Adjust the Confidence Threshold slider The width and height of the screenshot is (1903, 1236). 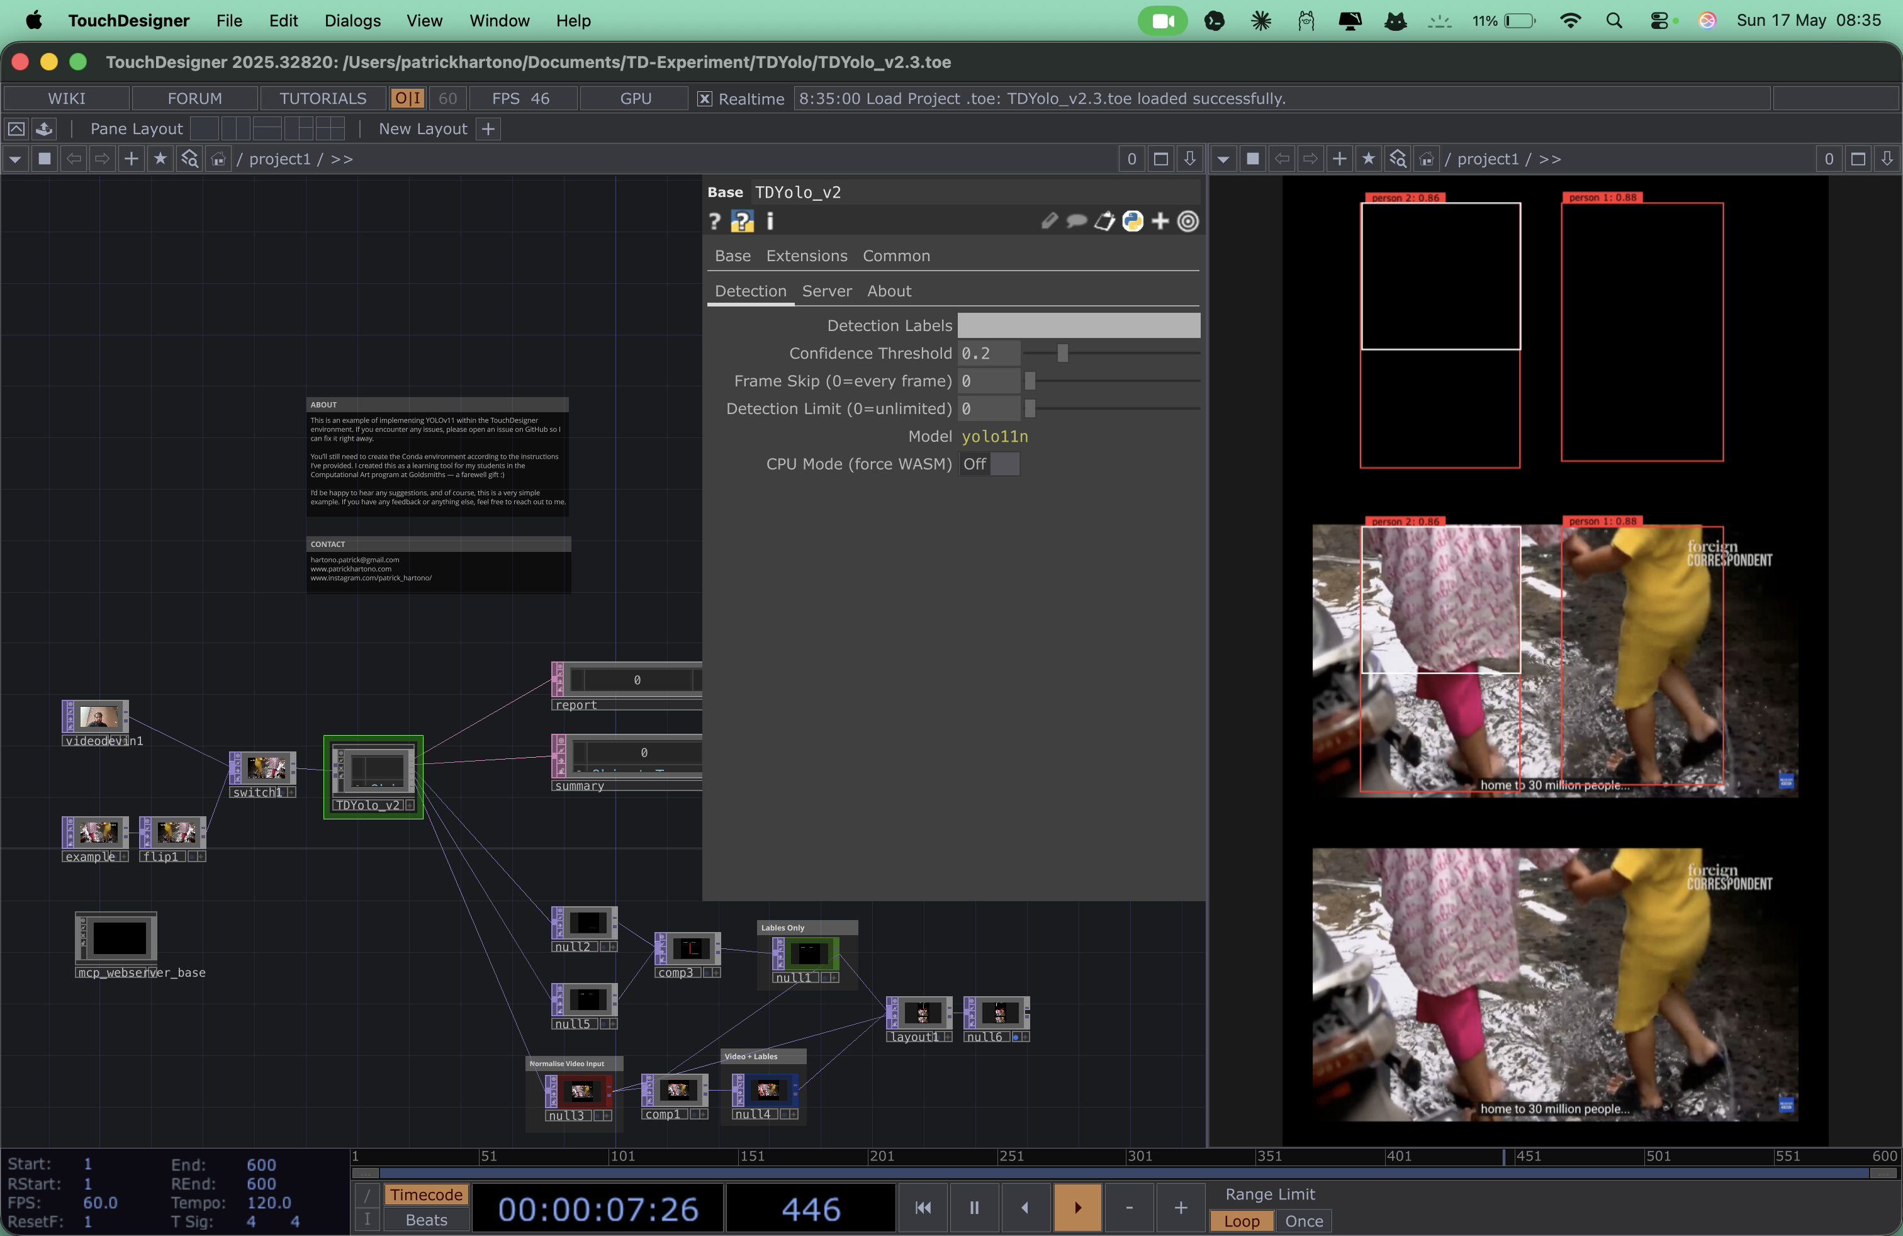1111,354
